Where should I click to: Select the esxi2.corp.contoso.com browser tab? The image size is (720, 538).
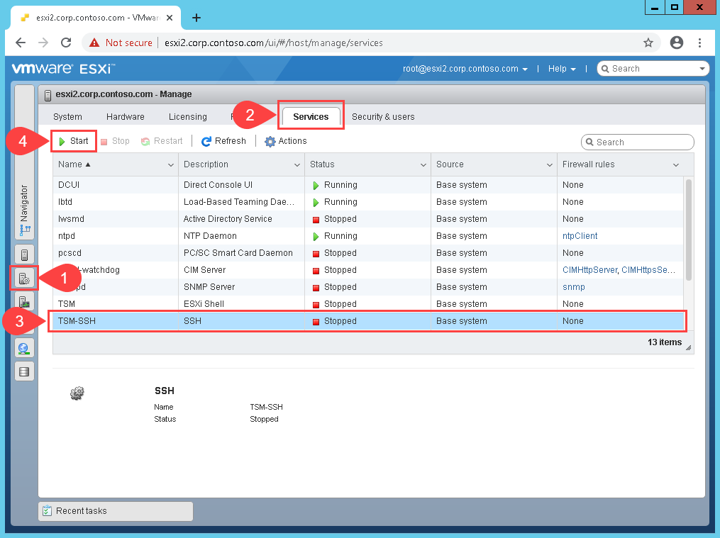pyautogui.click(x=96, y=18)
